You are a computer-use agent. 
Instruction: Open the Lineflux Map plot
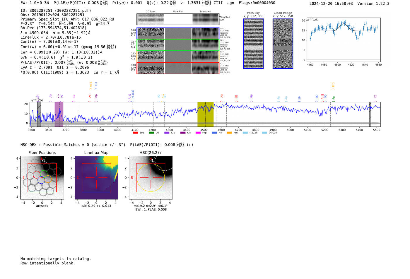pyautogui.click(x=96, y=177)
